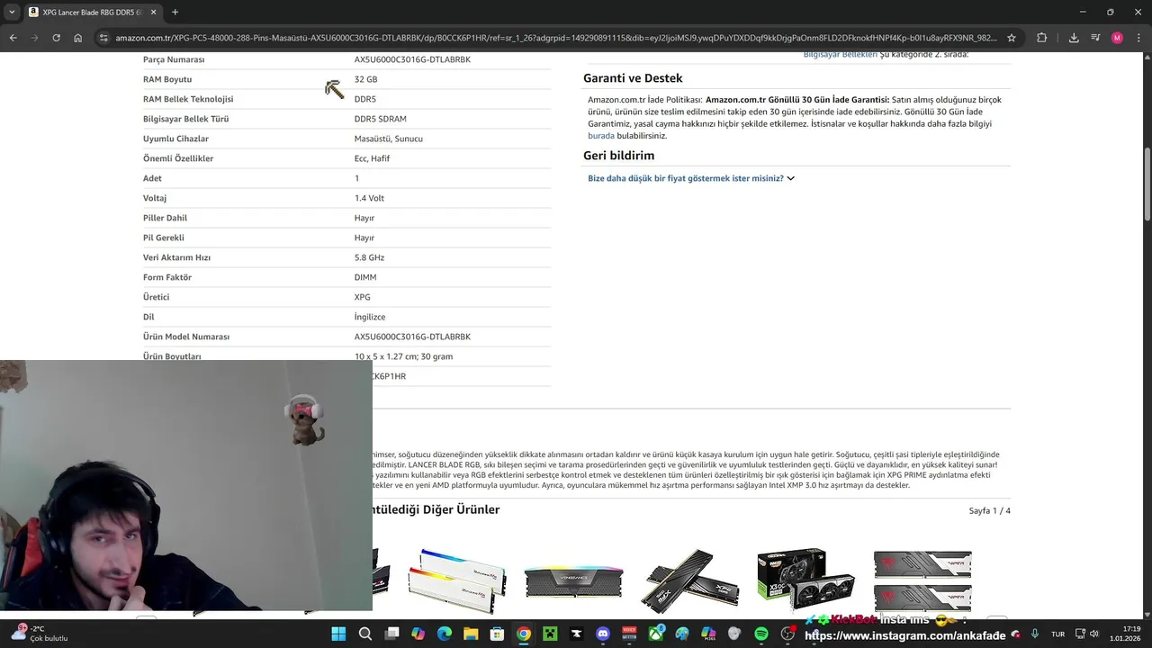Launch Copilot from taskbar
Screen dimensions: 1152x648
coord(418,634)
